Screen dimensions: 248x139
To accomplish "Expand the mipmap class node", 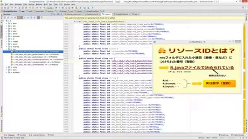I will (7, 47).
